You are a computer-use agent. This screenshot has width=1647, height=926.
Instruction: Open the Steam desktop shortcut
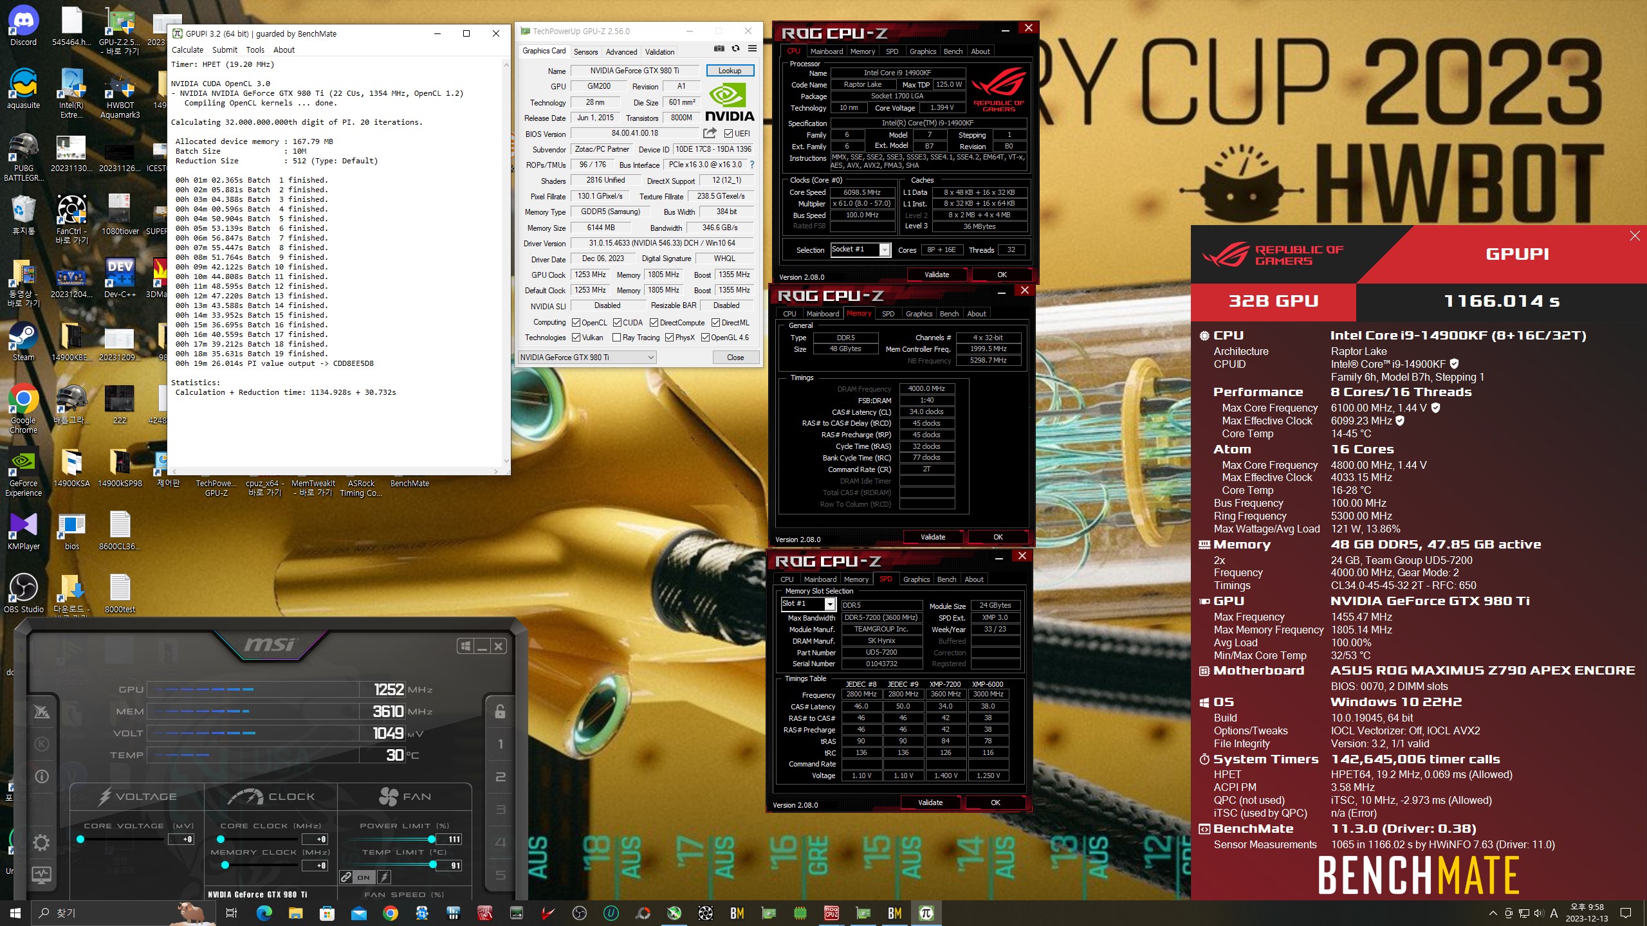(x=24, y=342)
